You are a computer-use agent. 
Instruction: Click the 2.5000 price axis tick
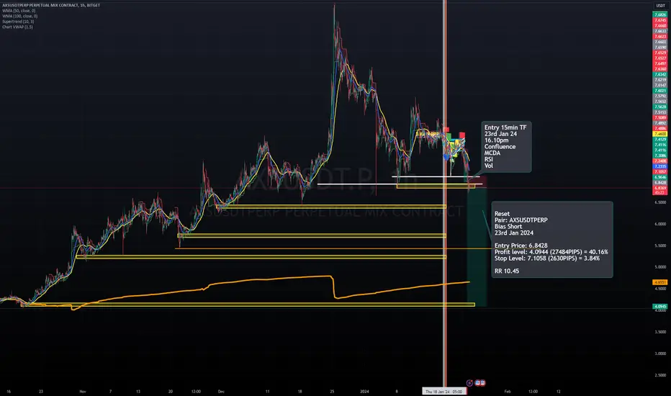[x=660, y=375]
